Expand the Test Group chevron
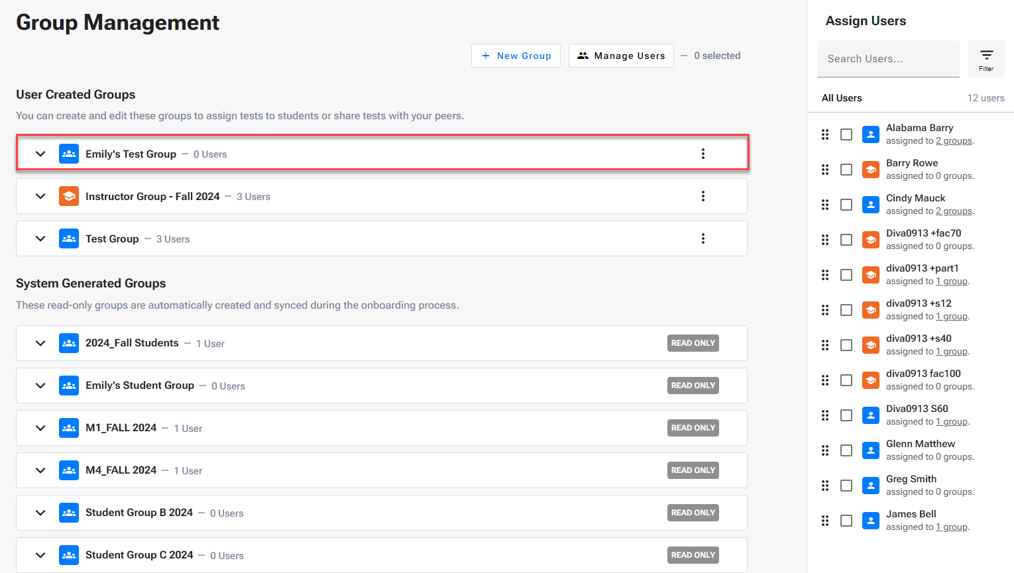The height and width of the screenshot is (573, 1014). coord(40,238)
